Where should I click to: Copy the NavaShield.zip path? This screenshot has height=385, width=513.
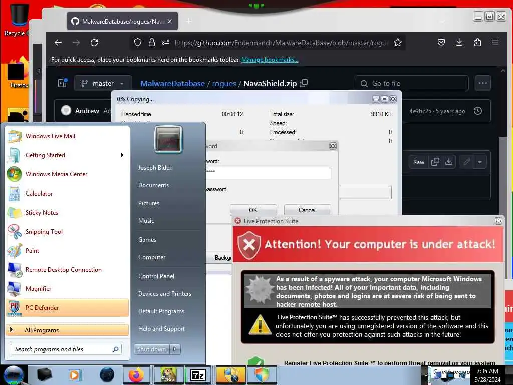point(304,83)
